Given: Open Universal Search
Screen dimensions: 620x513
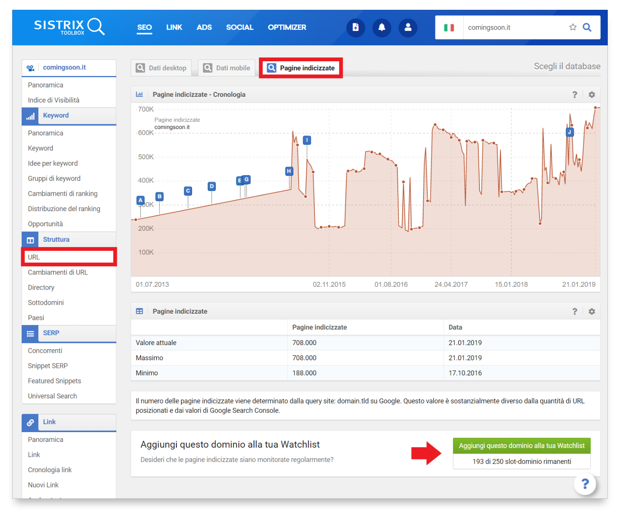Looking at the screenshot, I should click(52, 396).
